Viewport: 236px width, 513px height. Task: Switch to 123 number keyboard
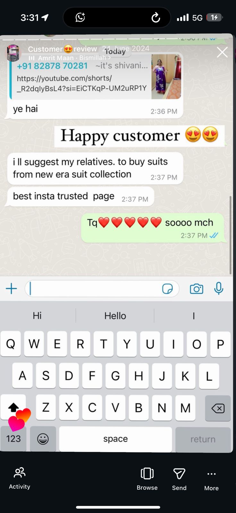coord(13,439)
